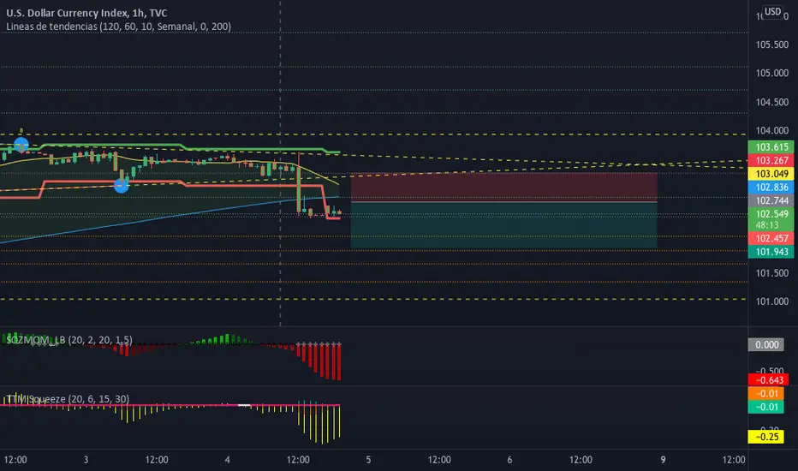Click the blue 102.836 price label

coord(771,188)
